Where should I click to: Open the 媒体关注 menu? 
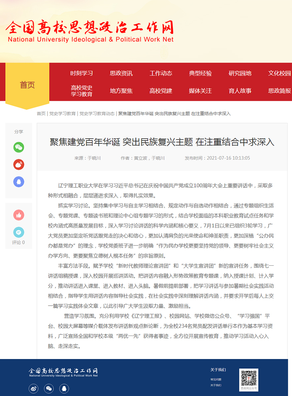[200, 91]
